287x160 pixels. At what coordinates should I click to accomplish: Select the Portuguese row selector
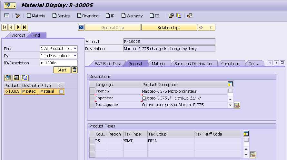click(92, 105)
